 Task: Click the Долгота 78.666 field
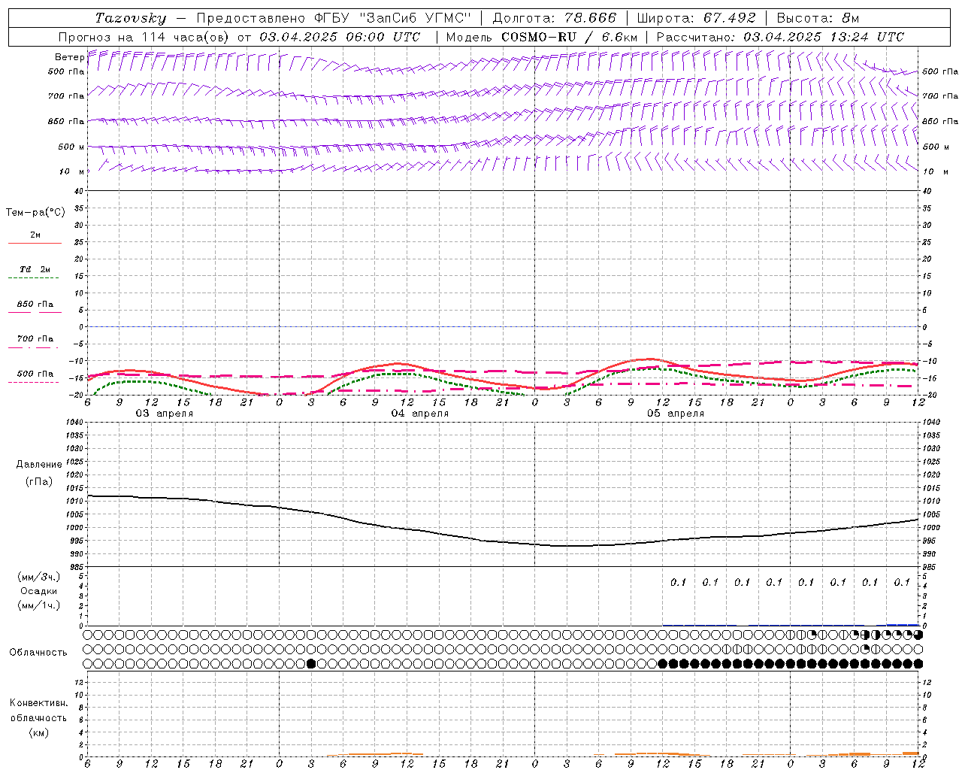tap(554, 18)
